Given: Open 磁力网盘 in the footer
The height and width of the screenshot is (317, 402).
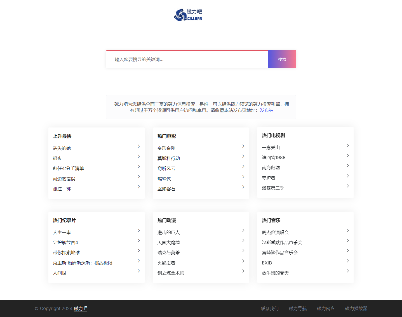Looking at the screenshot, I should [x=326, y=308].
